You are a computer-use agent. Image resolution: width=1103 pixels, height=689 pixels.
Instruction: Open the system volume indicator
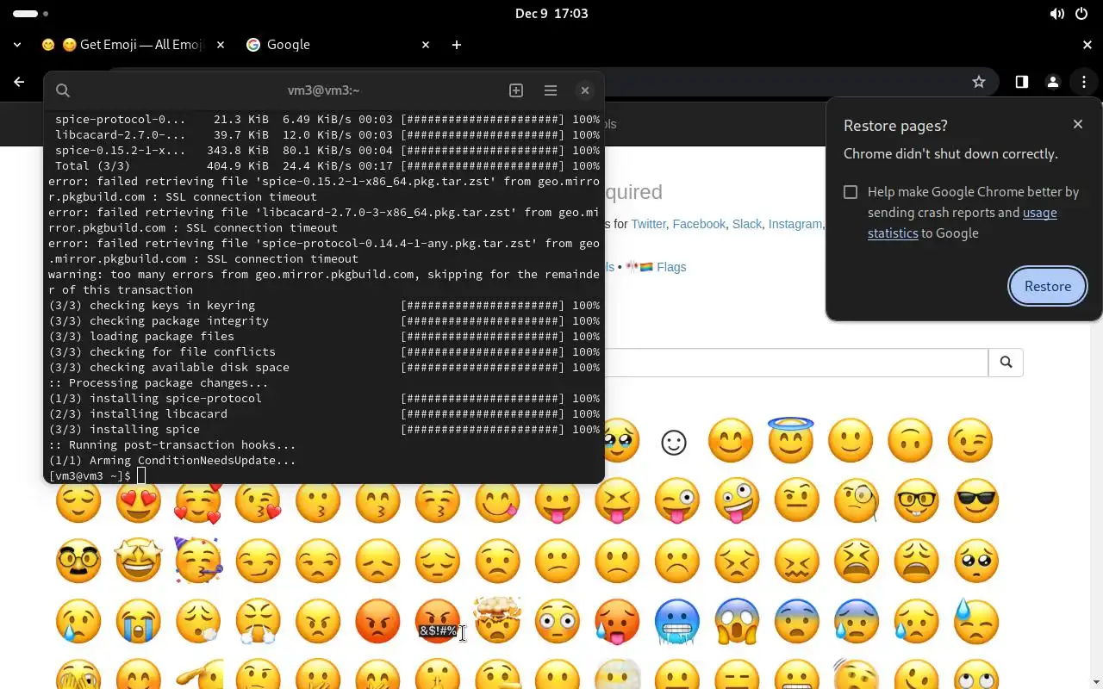1056,14
